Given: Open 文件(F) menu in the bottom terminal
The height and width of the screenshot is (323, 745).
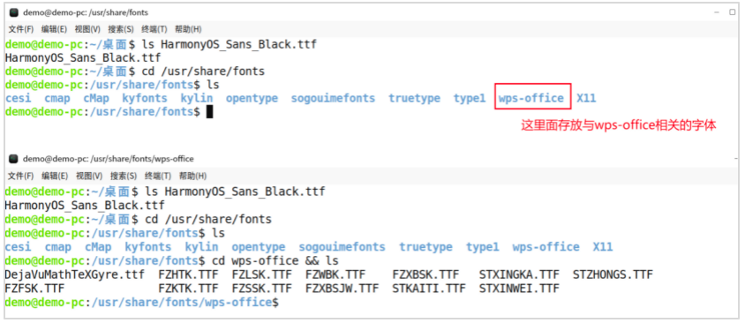Looking at the screenshot, I should [x=21, y=177].
